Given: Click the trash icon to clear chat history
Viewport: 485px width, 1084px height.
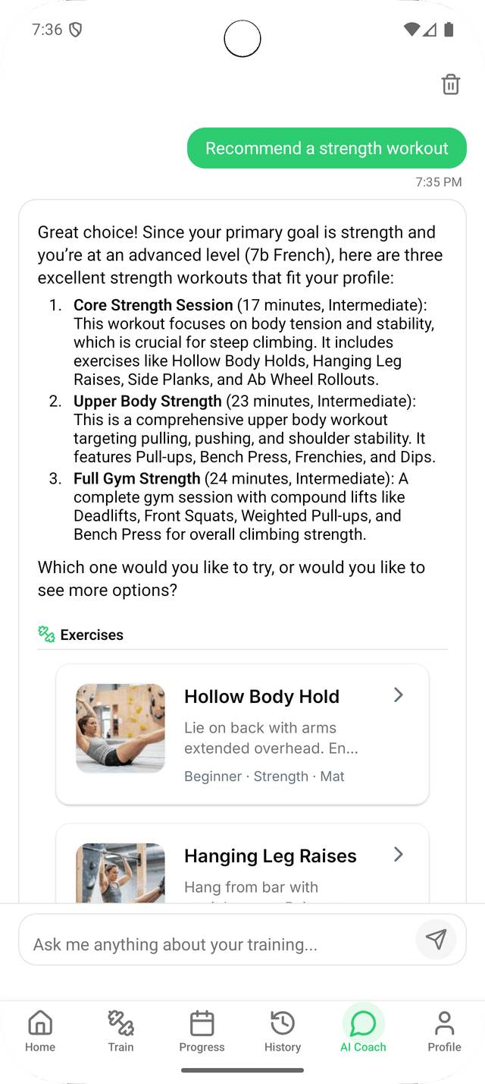Looking at the screenshot, I should (451, 84).
